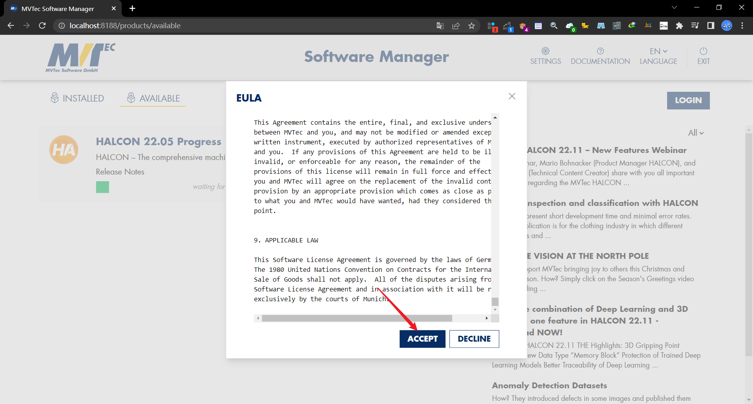Viewport: 753px width, 404px height.
Task: Click the EULA scroll-right arrow
Action: click(487, 318)
